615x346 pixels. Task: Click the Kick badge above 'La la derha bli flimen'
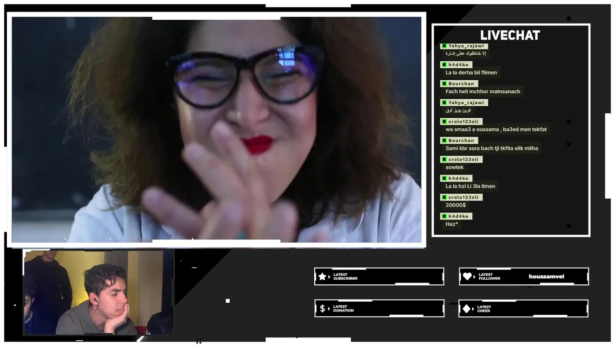[x=444, y=65]
